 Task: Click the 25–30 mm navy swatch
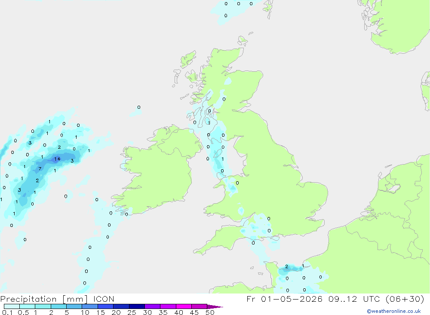point(137,306)
